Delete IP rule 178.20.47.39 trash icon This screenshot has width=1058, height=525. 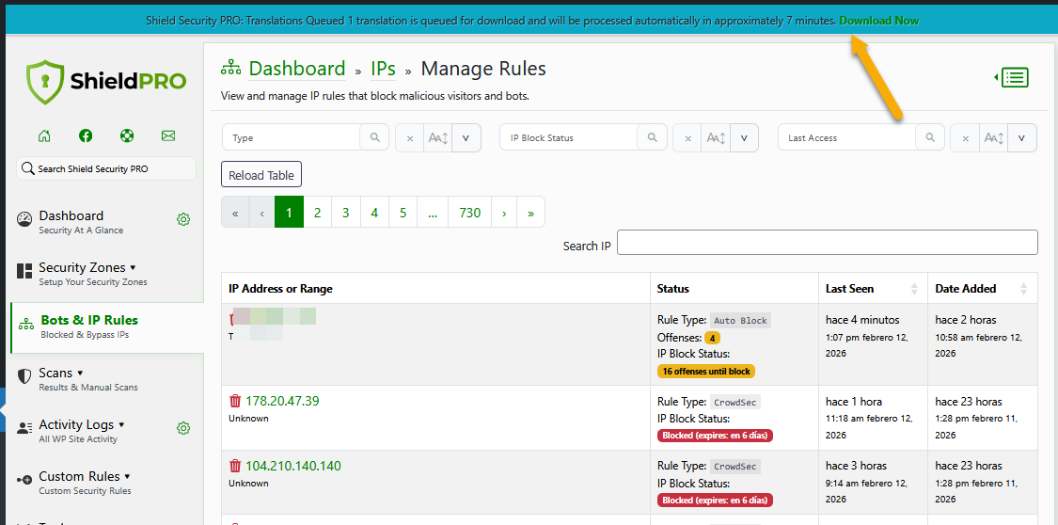click(x=235, y=401)
